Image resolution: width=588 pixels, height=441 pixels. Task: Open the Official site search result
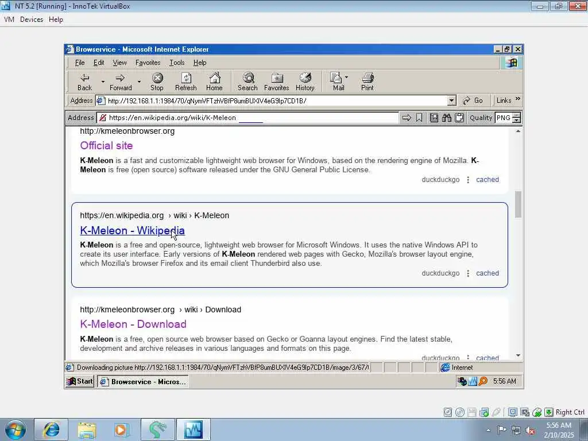pos(106,145)
